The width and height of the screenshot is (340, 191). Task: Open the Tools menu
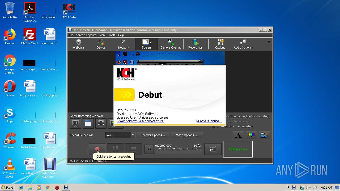[x=112, y=35]
